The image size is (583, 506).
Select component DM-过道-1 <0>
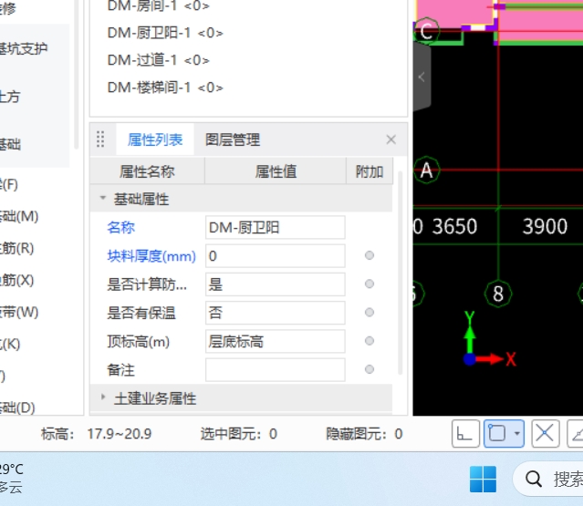159,60
